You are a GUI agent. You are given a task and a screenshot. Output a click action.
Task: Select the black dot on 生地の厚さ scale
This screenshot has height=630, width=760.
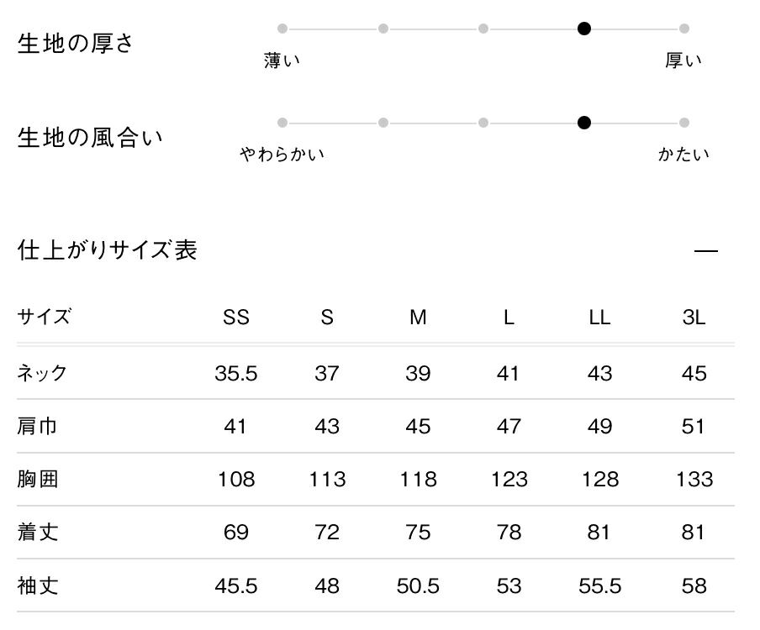pos(584,29)
